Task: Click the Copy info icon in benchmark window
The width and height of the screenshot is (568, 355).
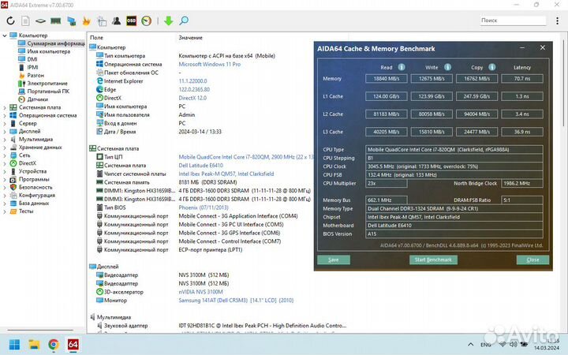Action: (492, 67)
